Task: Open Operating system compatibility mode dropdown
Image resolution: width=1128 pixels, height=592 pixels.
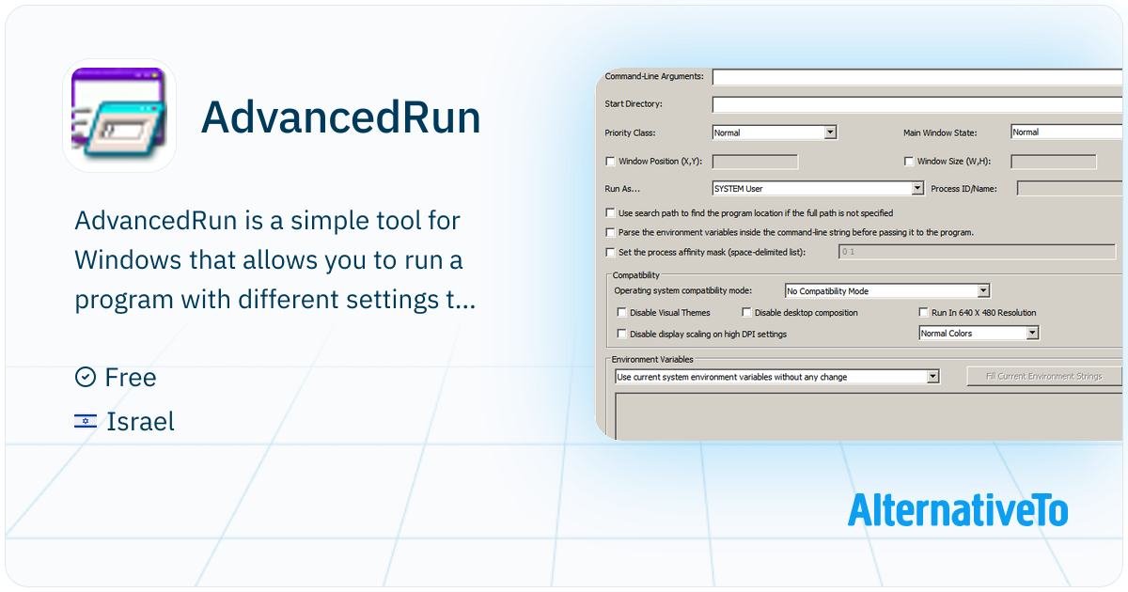Action: click(887, 291)
